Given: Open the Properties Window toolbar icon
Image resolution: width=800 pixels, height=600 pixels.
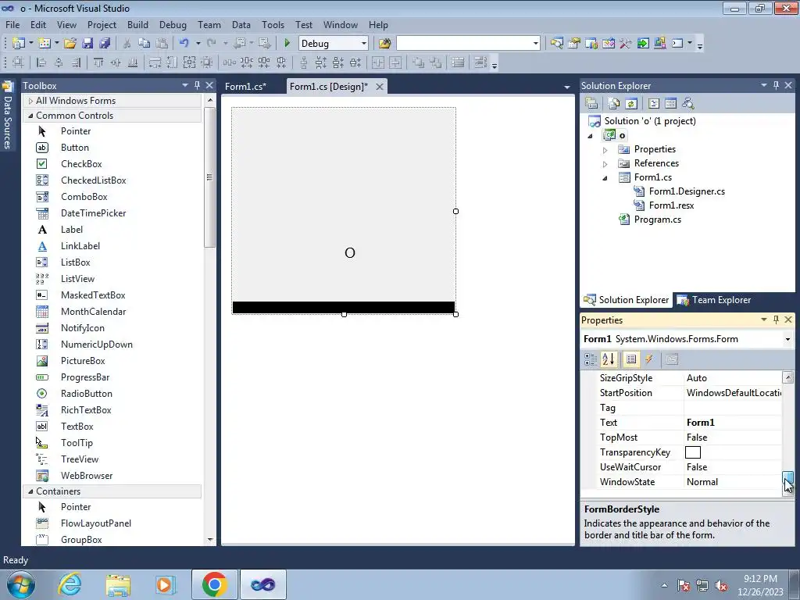Looking at the screenshot, I should coord(574,44).
